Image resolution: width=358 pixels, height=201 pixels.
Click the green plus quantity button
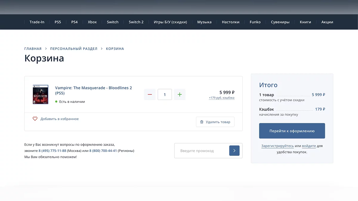click(180, 95)
